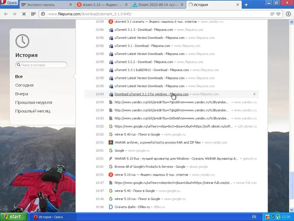This screenshot has height=221, width=294.
Task: Open Скачать файл - Dfiles.ru history entry
Action: coord(132,207)
